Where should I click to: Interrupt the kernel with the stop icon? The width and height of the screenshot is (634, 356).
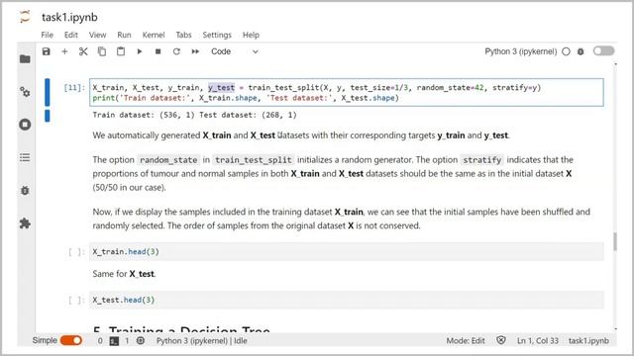click(x=158, y=51)
